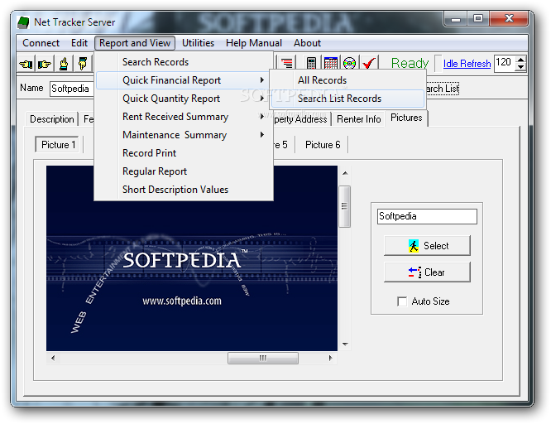The width and height of the screenshot is (551, 424).
Task: Enable the Auto Size checkbox
Action: point(402,301)
